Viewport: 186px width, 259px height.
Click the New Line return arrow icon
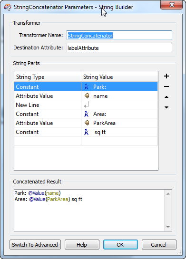86,105
